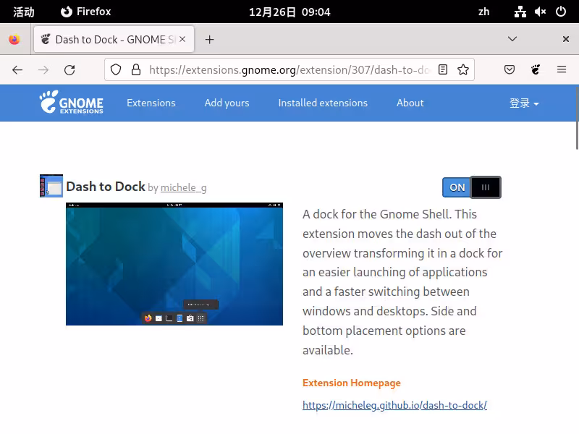Click the forward navigation arrow
This screenshot has width=579, height=434.
click(43, 69)
